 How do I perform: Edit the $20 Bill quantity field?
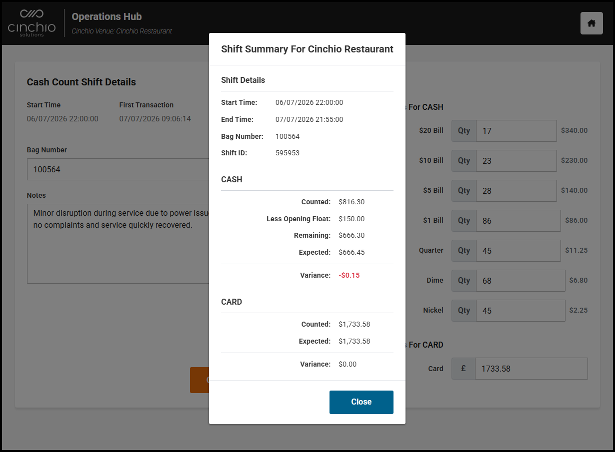point(516,131)
